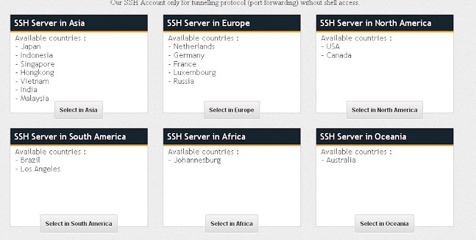476x240 pixels.
Task: Select the Canada entry
Action: coord(339,55)
